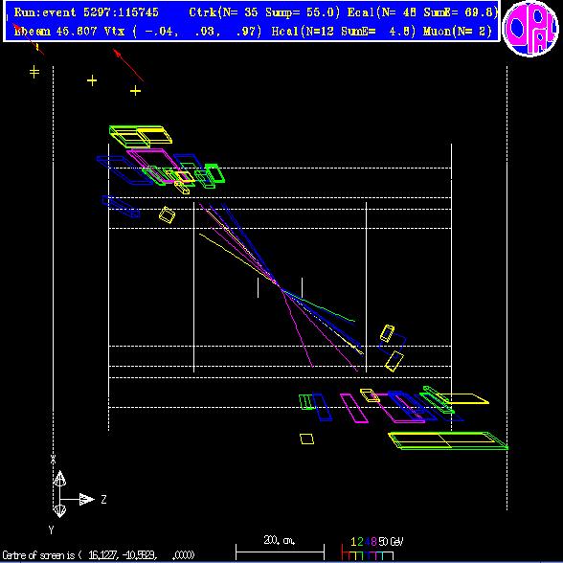Click the OPAL logo in the corner

tap(530, 29)
